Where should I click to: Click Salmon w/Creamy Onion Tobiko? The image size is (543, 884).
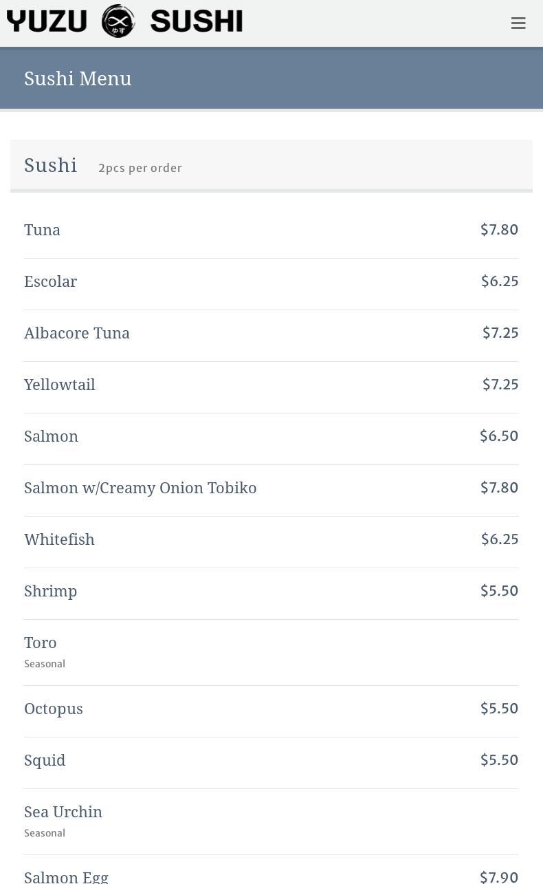point(140,488)
